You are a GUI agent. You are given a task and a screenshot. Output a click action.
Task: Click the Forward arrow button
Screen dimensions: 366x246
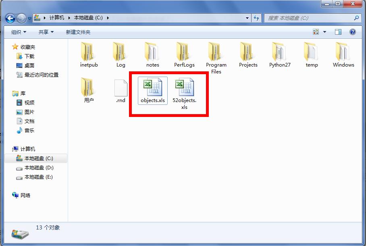pos(21,18)
